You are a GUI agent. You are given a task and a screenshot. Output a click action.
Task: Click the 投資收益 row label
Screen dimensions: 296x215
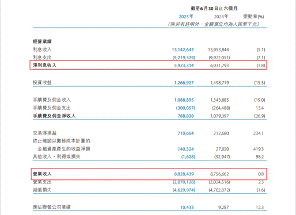(42, 82)
